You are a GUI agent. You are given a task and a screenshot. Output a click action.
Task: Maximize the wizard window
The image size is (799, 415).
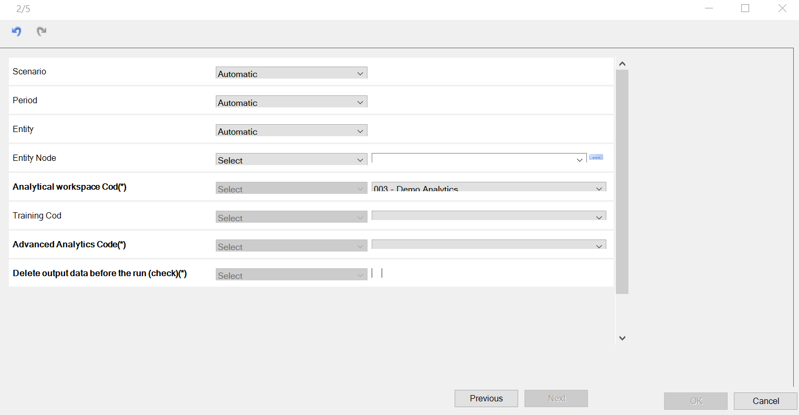pyautogui.click(x=745, y=8)
